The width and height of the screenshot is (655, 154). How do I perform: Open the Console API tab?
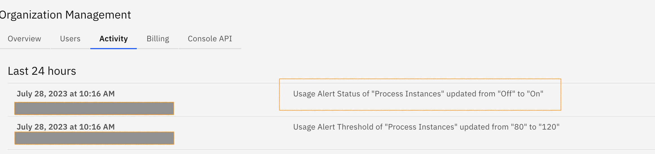[x=210, y=39]
